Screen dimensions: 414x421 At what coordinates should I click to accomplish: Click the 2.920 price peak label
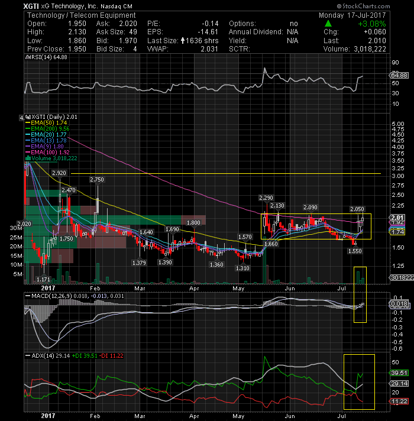[59, 173]
